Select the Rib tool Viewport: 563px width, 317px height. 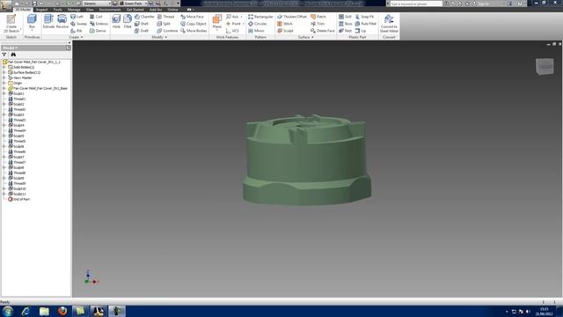click(x=77, y=31)
